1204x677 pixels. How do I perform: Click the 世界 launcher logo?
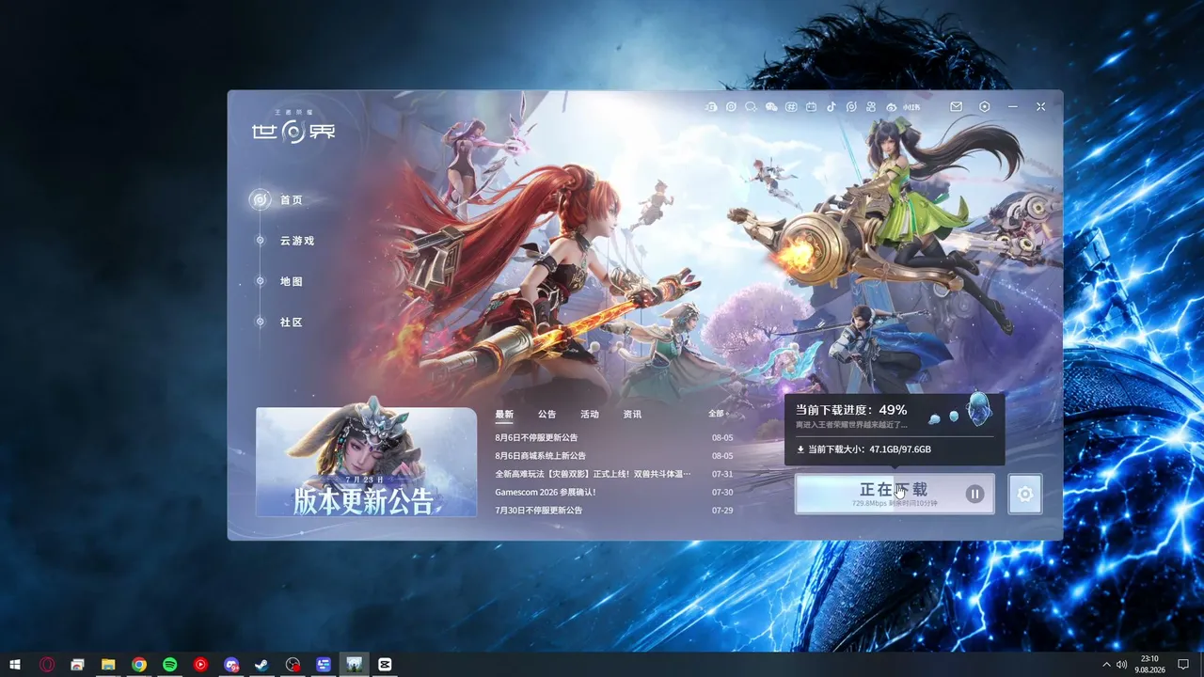pos(293,129)
